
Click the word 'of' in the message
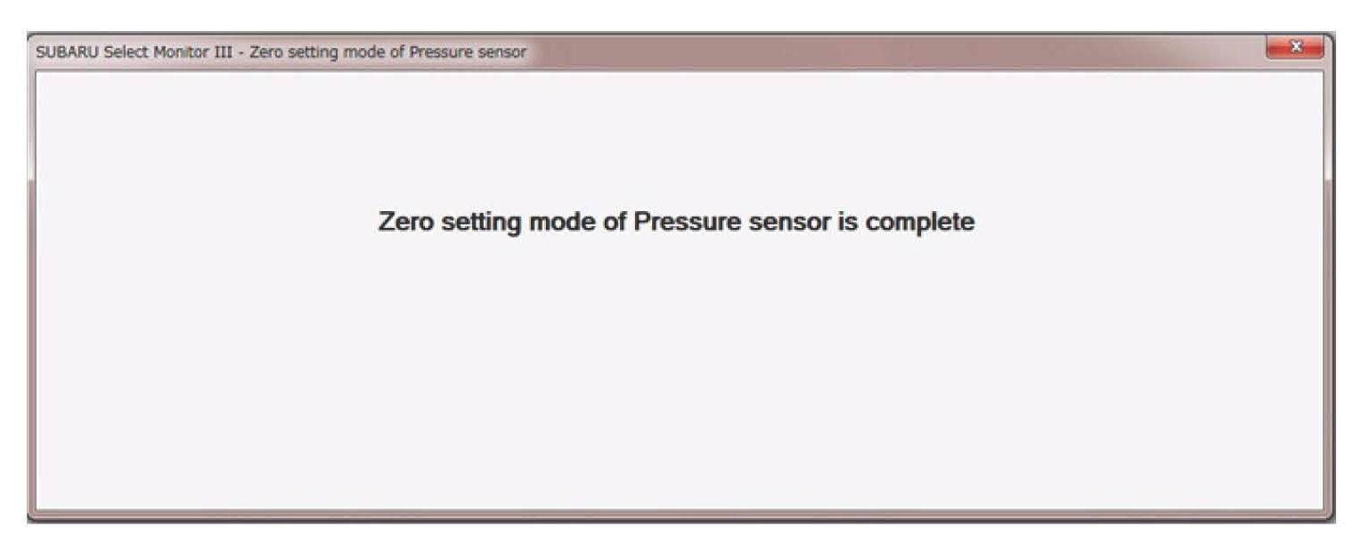click(x=615, y=222)
